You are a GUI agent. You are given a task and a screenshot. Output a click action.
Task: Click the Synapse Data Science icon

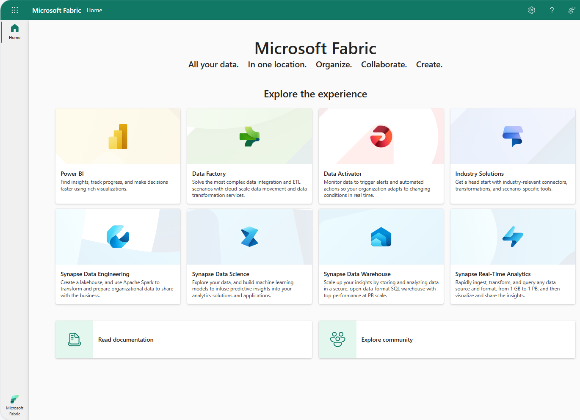click(x=250, y=237)
